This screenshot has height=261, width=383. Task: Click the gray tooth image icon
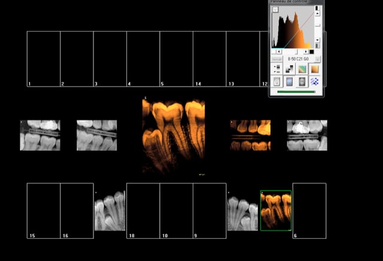[302, 81]
